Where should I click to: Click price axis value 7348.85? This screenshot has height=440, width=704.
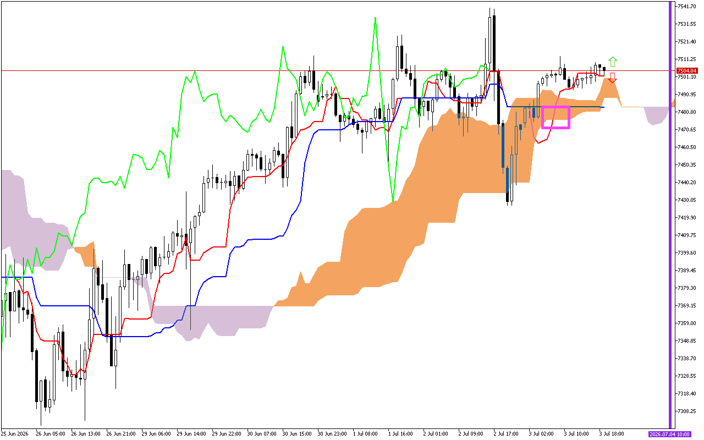(x=687, y=341)
